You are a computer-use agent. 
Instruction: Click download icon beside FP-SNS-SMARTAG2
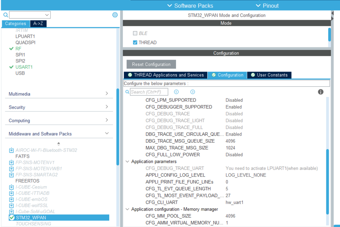pos(11,175)
